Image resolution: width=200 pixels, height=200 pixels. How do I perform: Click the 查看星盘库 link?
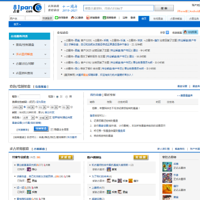(x=186, y=96)
